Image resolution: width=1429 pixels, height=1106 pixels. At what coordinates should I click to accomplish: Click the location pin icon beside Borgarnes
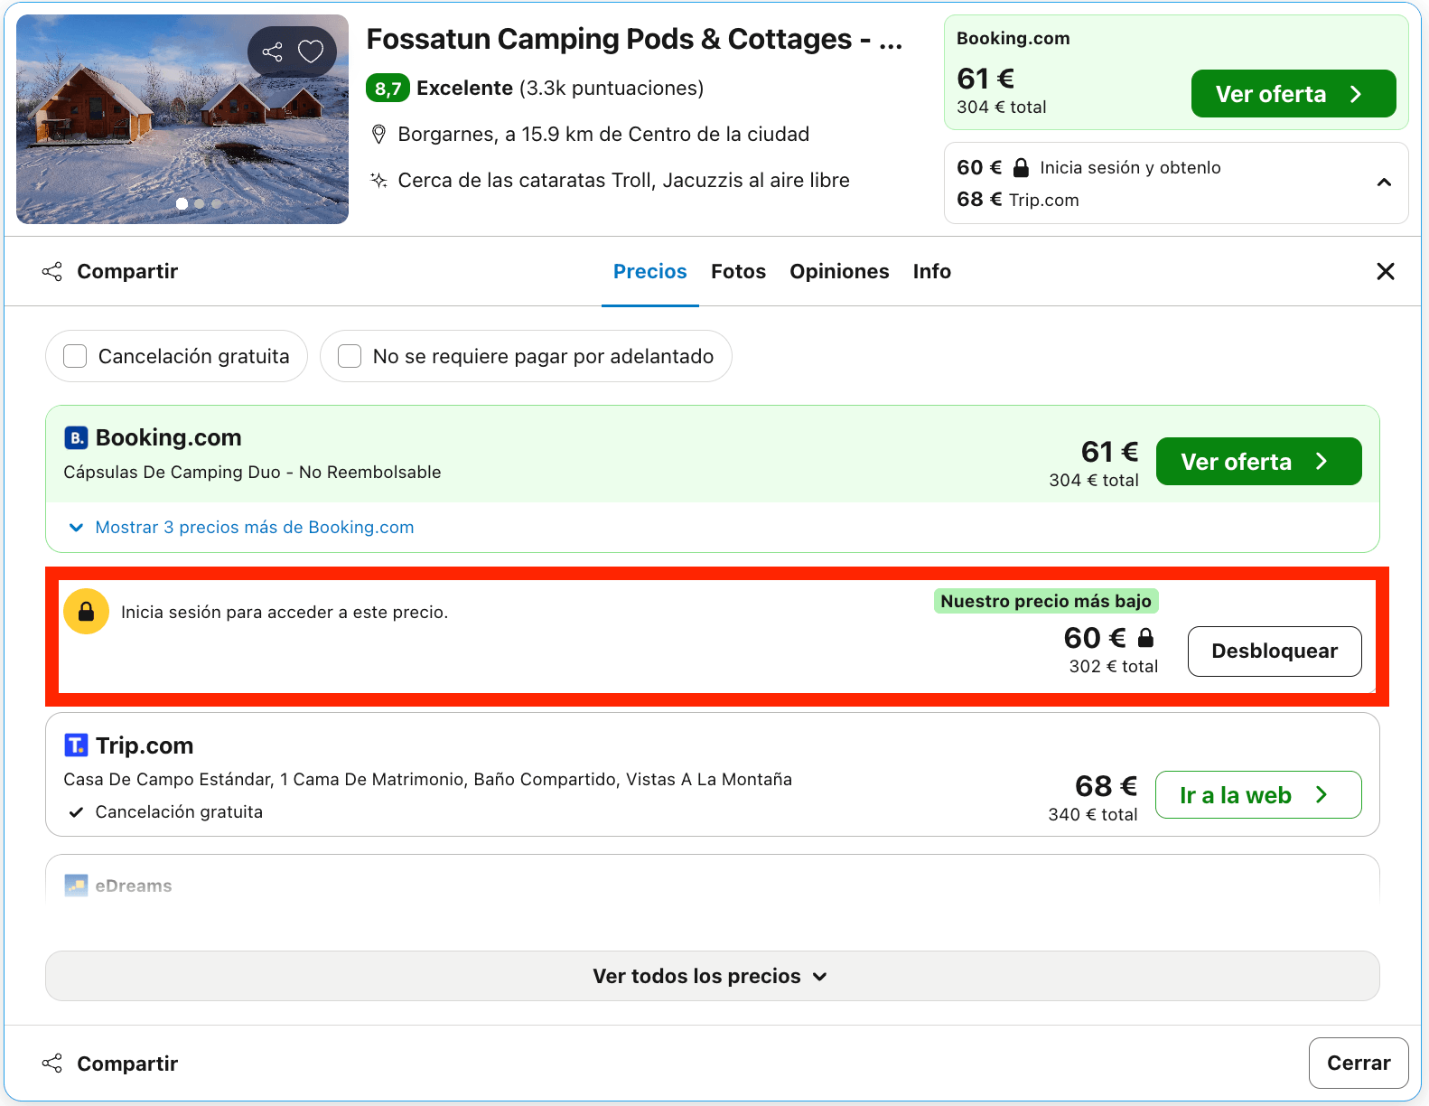pos(379,135)
